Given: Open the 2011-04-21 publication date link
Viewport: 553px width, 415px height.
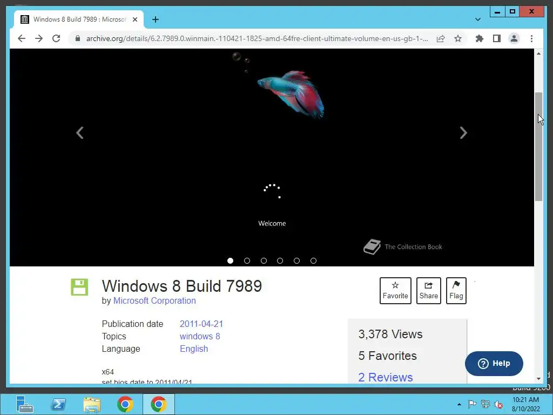Looking at the screenshot, I should coord(201,324).
